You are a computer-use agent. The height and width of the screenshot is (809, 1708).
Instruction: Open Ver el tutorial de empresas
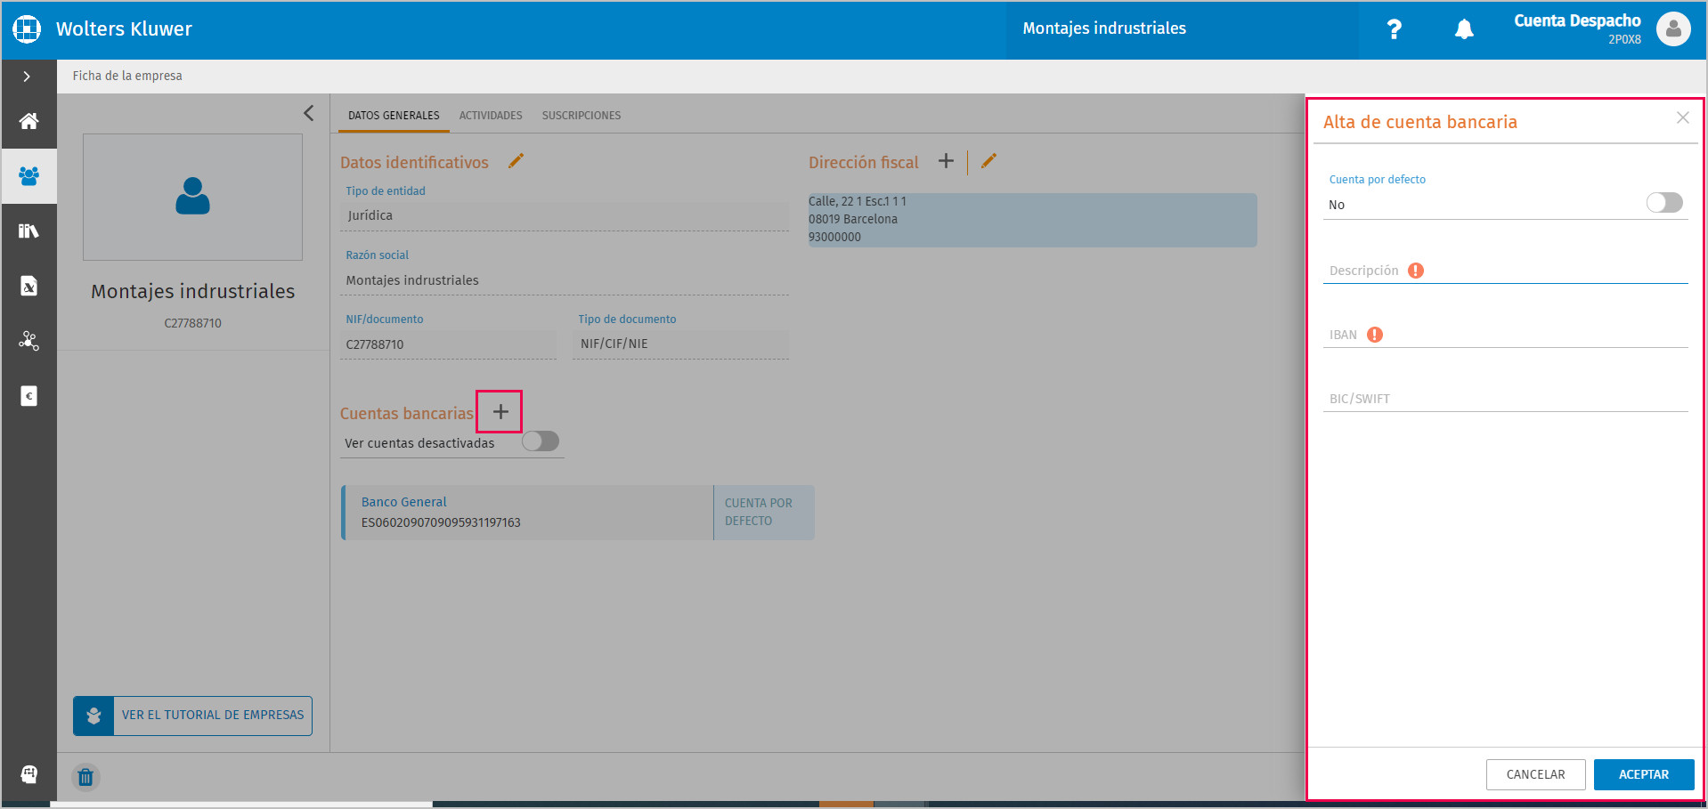coord(192,716)
